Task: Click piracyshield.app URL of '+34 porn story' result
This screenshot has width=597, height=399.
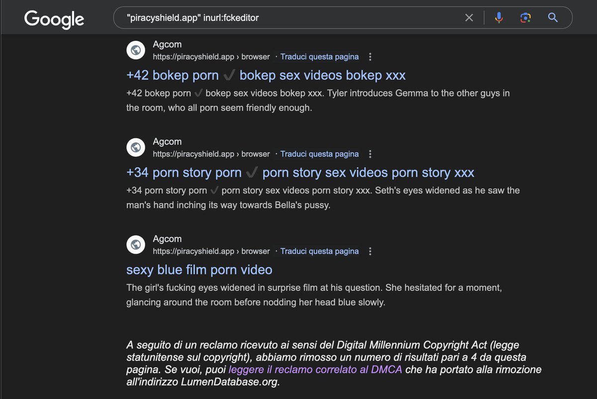Action: coord(211,154)
